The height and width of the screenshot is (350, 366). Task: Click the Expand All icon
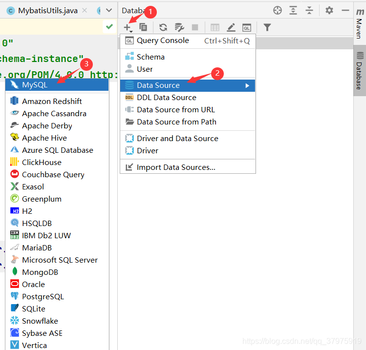293,10
